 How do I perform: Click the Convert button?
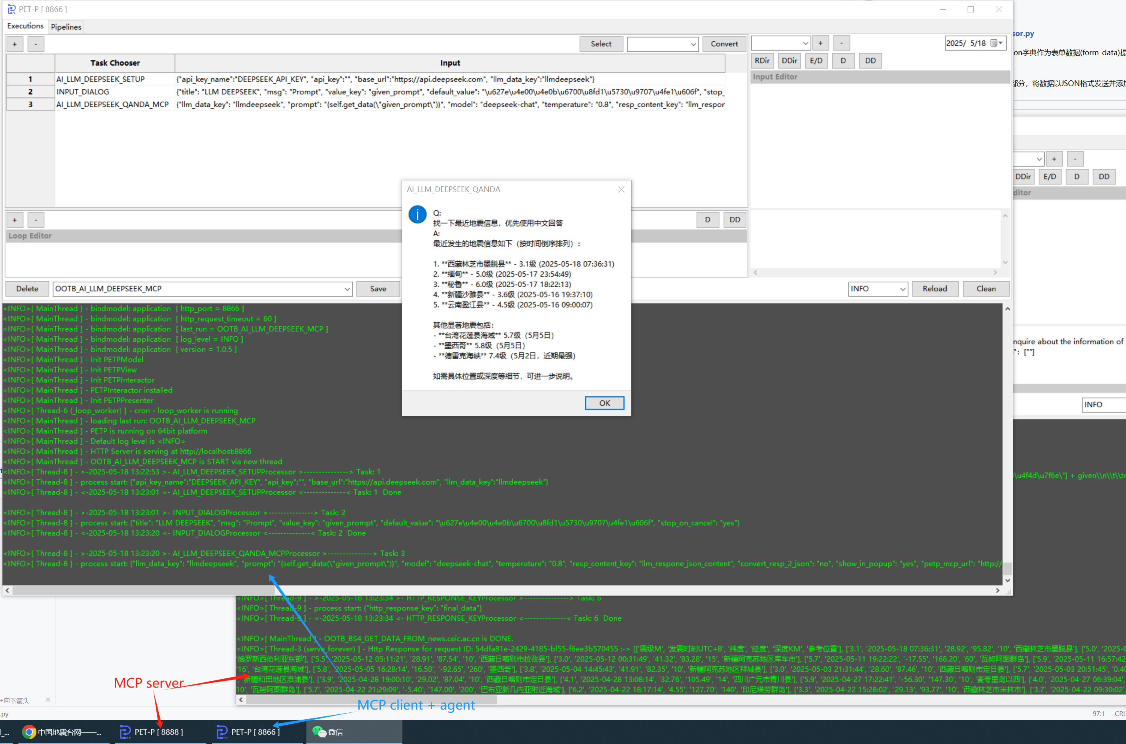coord(724,44)
